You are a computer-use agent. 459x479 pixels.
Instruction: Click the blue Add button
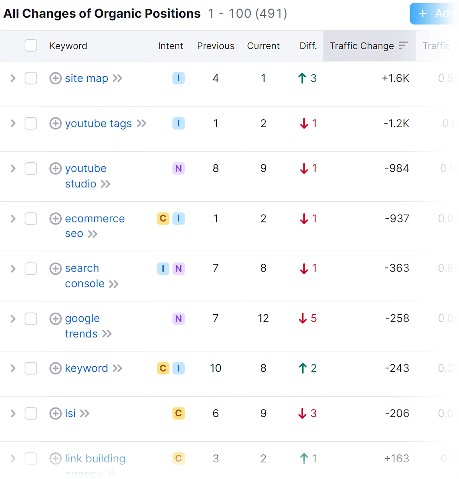[x=434, y=14]
